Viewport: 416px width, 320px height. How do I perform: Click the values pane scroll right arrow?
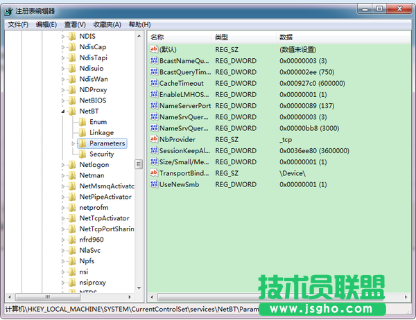(406, 297)
